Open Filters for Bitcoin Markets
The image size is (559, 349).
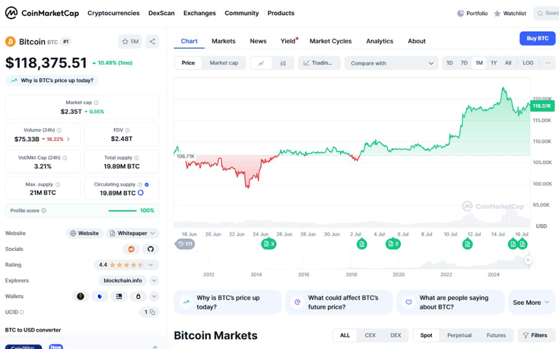pyautogui.click(x=535, y=335)
